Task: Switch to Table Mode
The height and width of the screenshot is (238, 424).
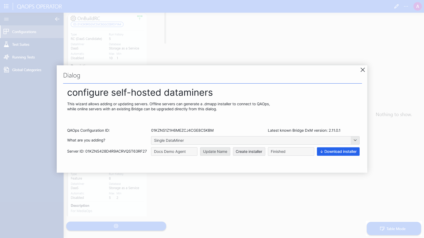Action: click(394, 229)
